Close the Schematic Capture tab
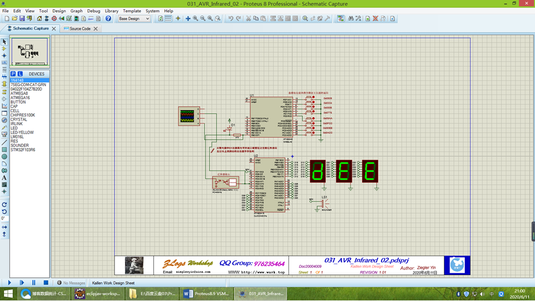 pyautogui.click(x=54, y=28)
